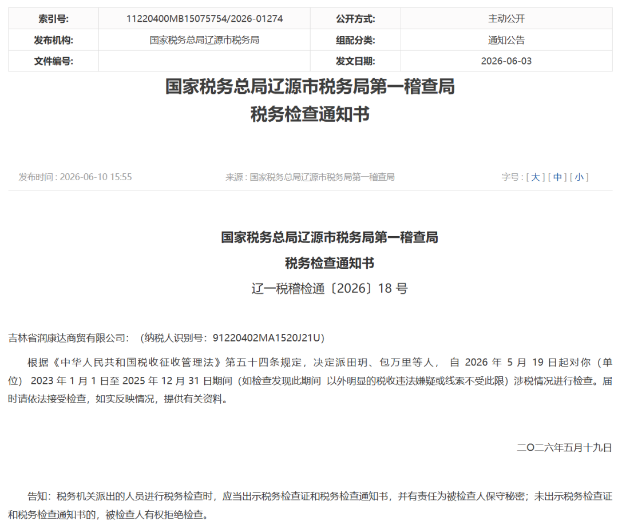Screen dimensions: 618x521
Task: Click the 文件编号 label cell
Action: pyautogui.click(x=54, y=61)
